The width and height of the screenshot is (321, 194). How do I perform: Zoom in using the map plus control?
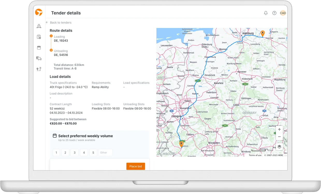279,129
